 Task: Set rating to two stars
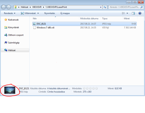(87, 89)
